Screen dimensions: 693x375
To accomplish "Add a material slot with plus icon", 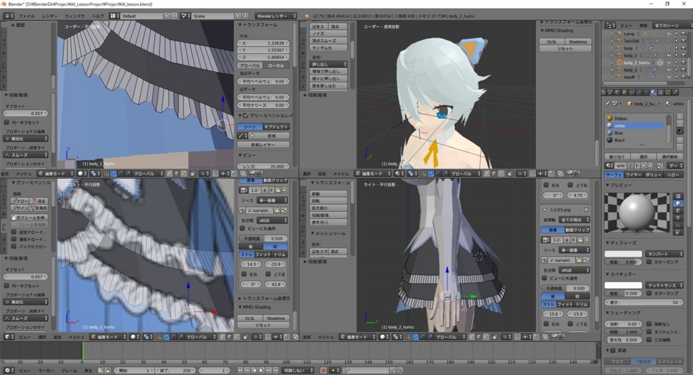I will coord(679,117).
